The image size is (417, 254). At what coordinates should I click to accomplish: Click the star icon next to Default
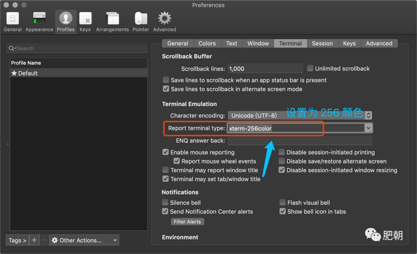tap(14, 73)
